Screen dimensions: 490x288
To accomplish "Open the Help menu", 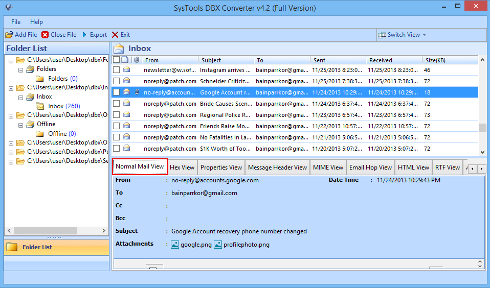I will click(36, 22).
